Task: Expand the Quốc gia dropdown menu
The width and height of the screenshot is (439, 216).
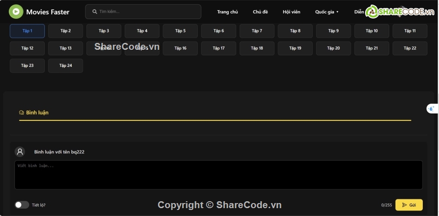Action: point(327,12)
